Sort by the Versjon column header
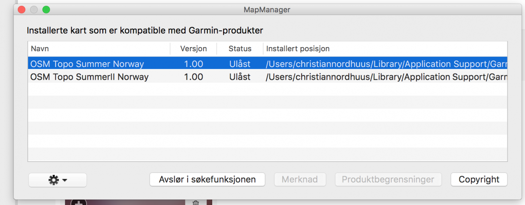This screenshot has height=205, width=525. 193,49
